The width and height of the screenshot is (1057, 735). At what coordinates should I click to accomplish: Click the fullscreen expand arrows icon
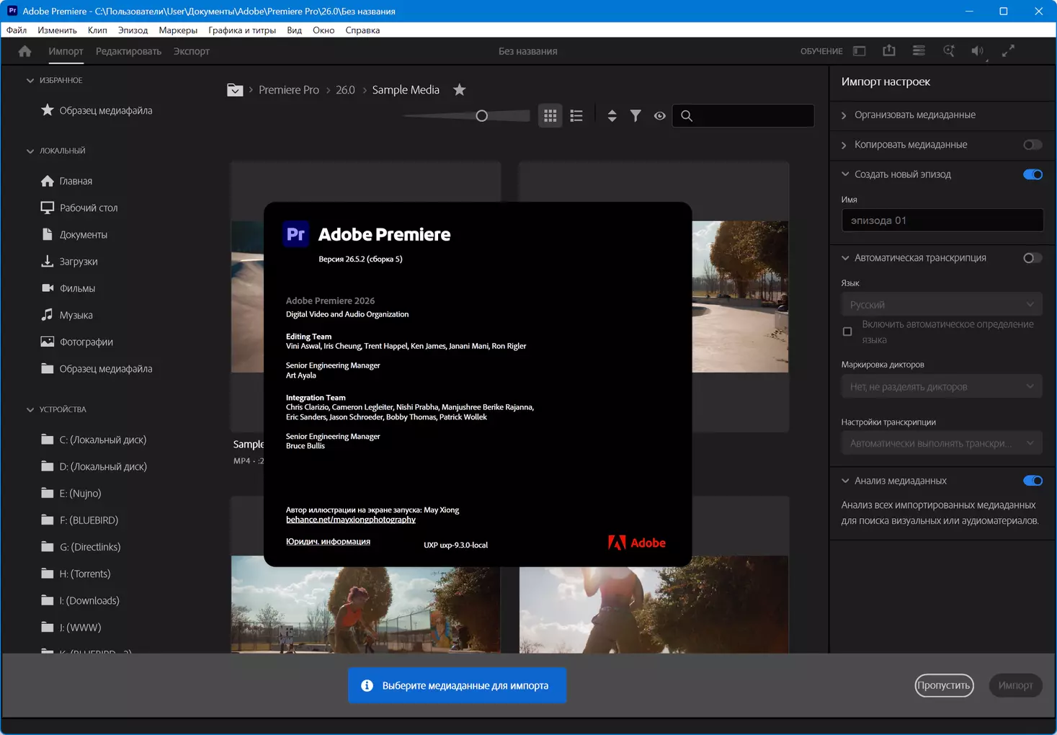[x=1008, y=50]
